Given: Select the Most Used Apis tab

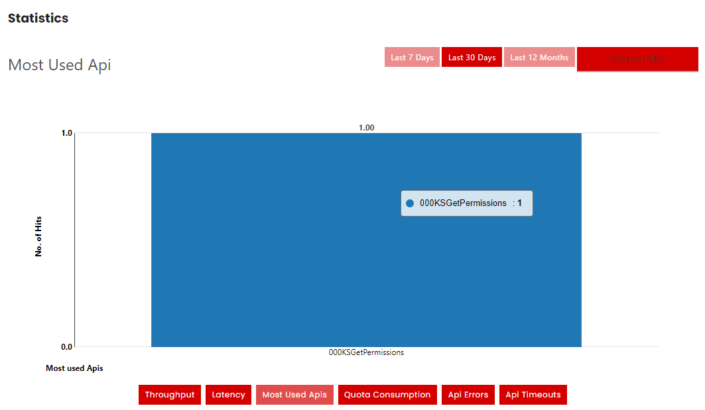Looking at the screenshot, I should (x=294, y=395).
